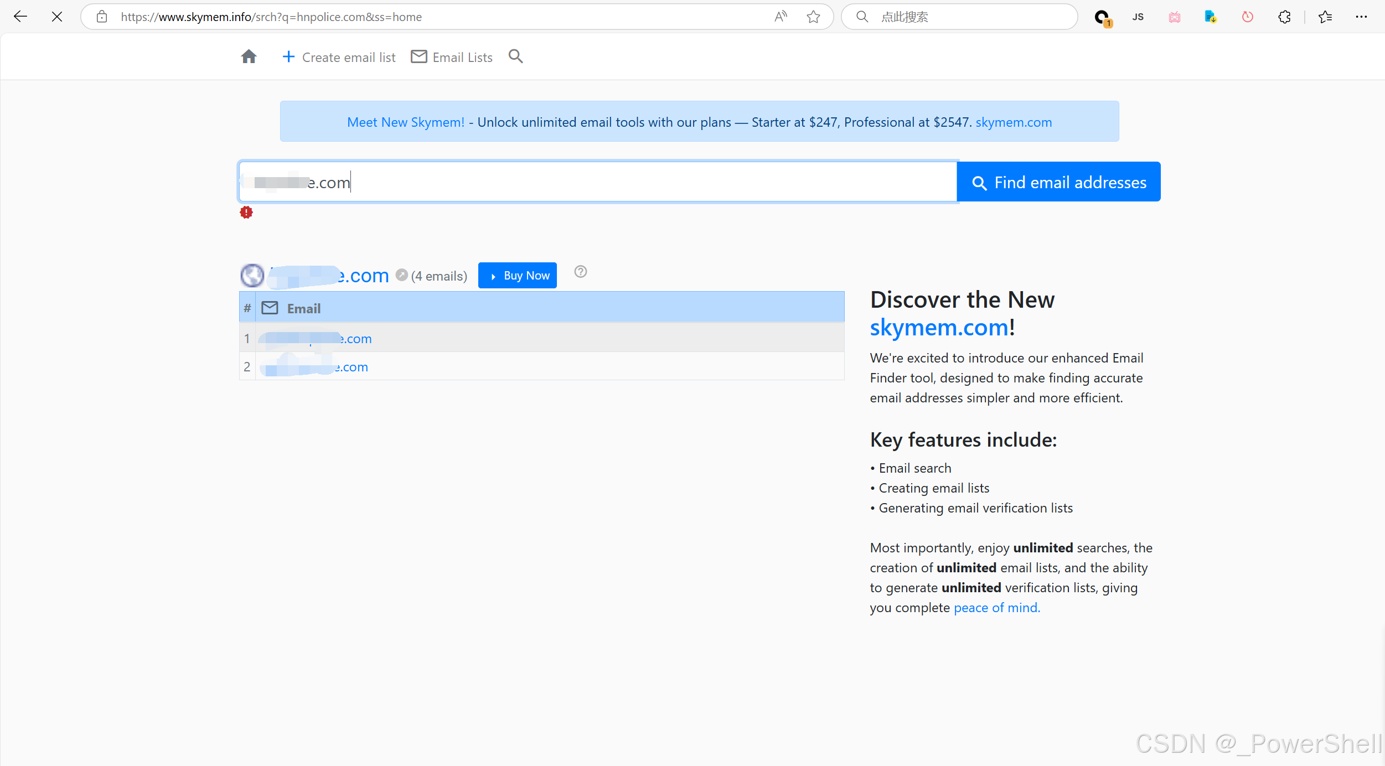
Task: Click the home icon in the navigation bar
Action: (249, 56)
